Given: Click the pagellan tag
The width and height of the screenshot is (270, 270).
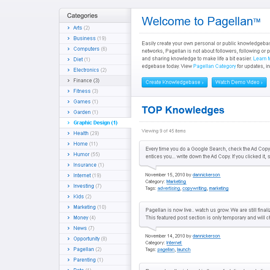Looking at the screenshot, I should 166,249.
